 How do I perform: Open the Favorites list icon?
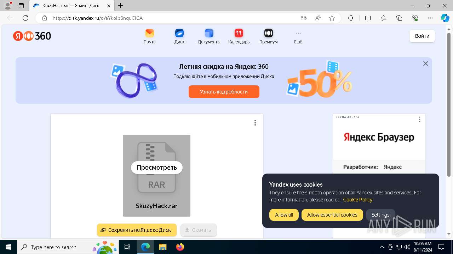[x=384, y=18]
